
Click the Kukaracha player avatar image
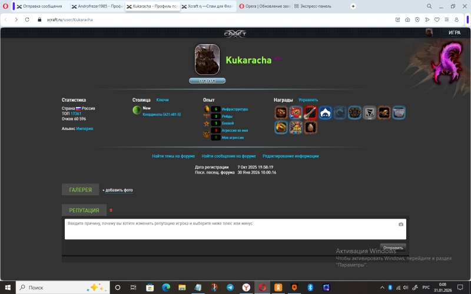tap(207, 59)
